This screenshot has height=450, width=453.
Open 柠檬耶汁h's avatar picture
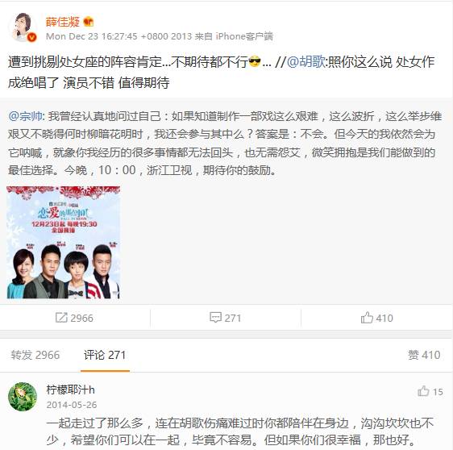pyautogui.click(x=23, y=397)
